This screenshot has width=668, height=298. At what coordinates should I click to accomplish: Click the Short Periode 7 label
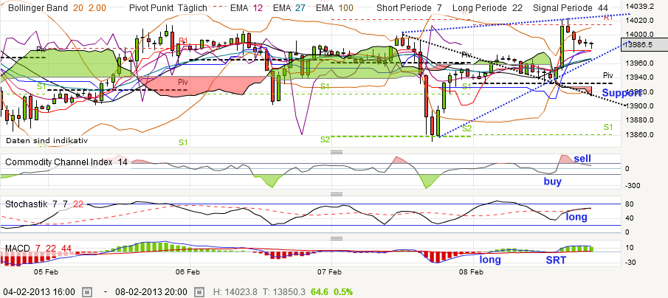[409, 8]
